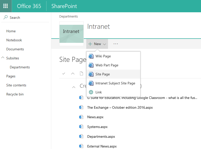
Task: Open Recycle bin in the left navigation
Action: (x=15, y=94)
